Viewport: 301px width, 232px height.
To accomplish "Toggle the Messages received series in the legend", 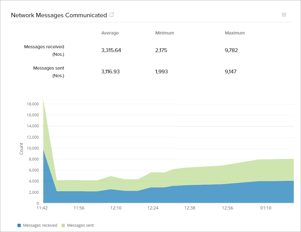I will tap(37, 225).
